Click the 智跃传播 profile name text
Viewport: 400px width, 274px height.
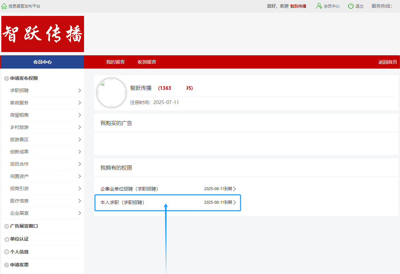141,88
